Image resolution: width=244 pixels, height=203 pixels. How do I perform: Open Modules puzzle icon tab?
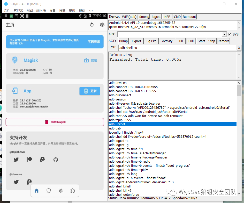coord(73,191)
